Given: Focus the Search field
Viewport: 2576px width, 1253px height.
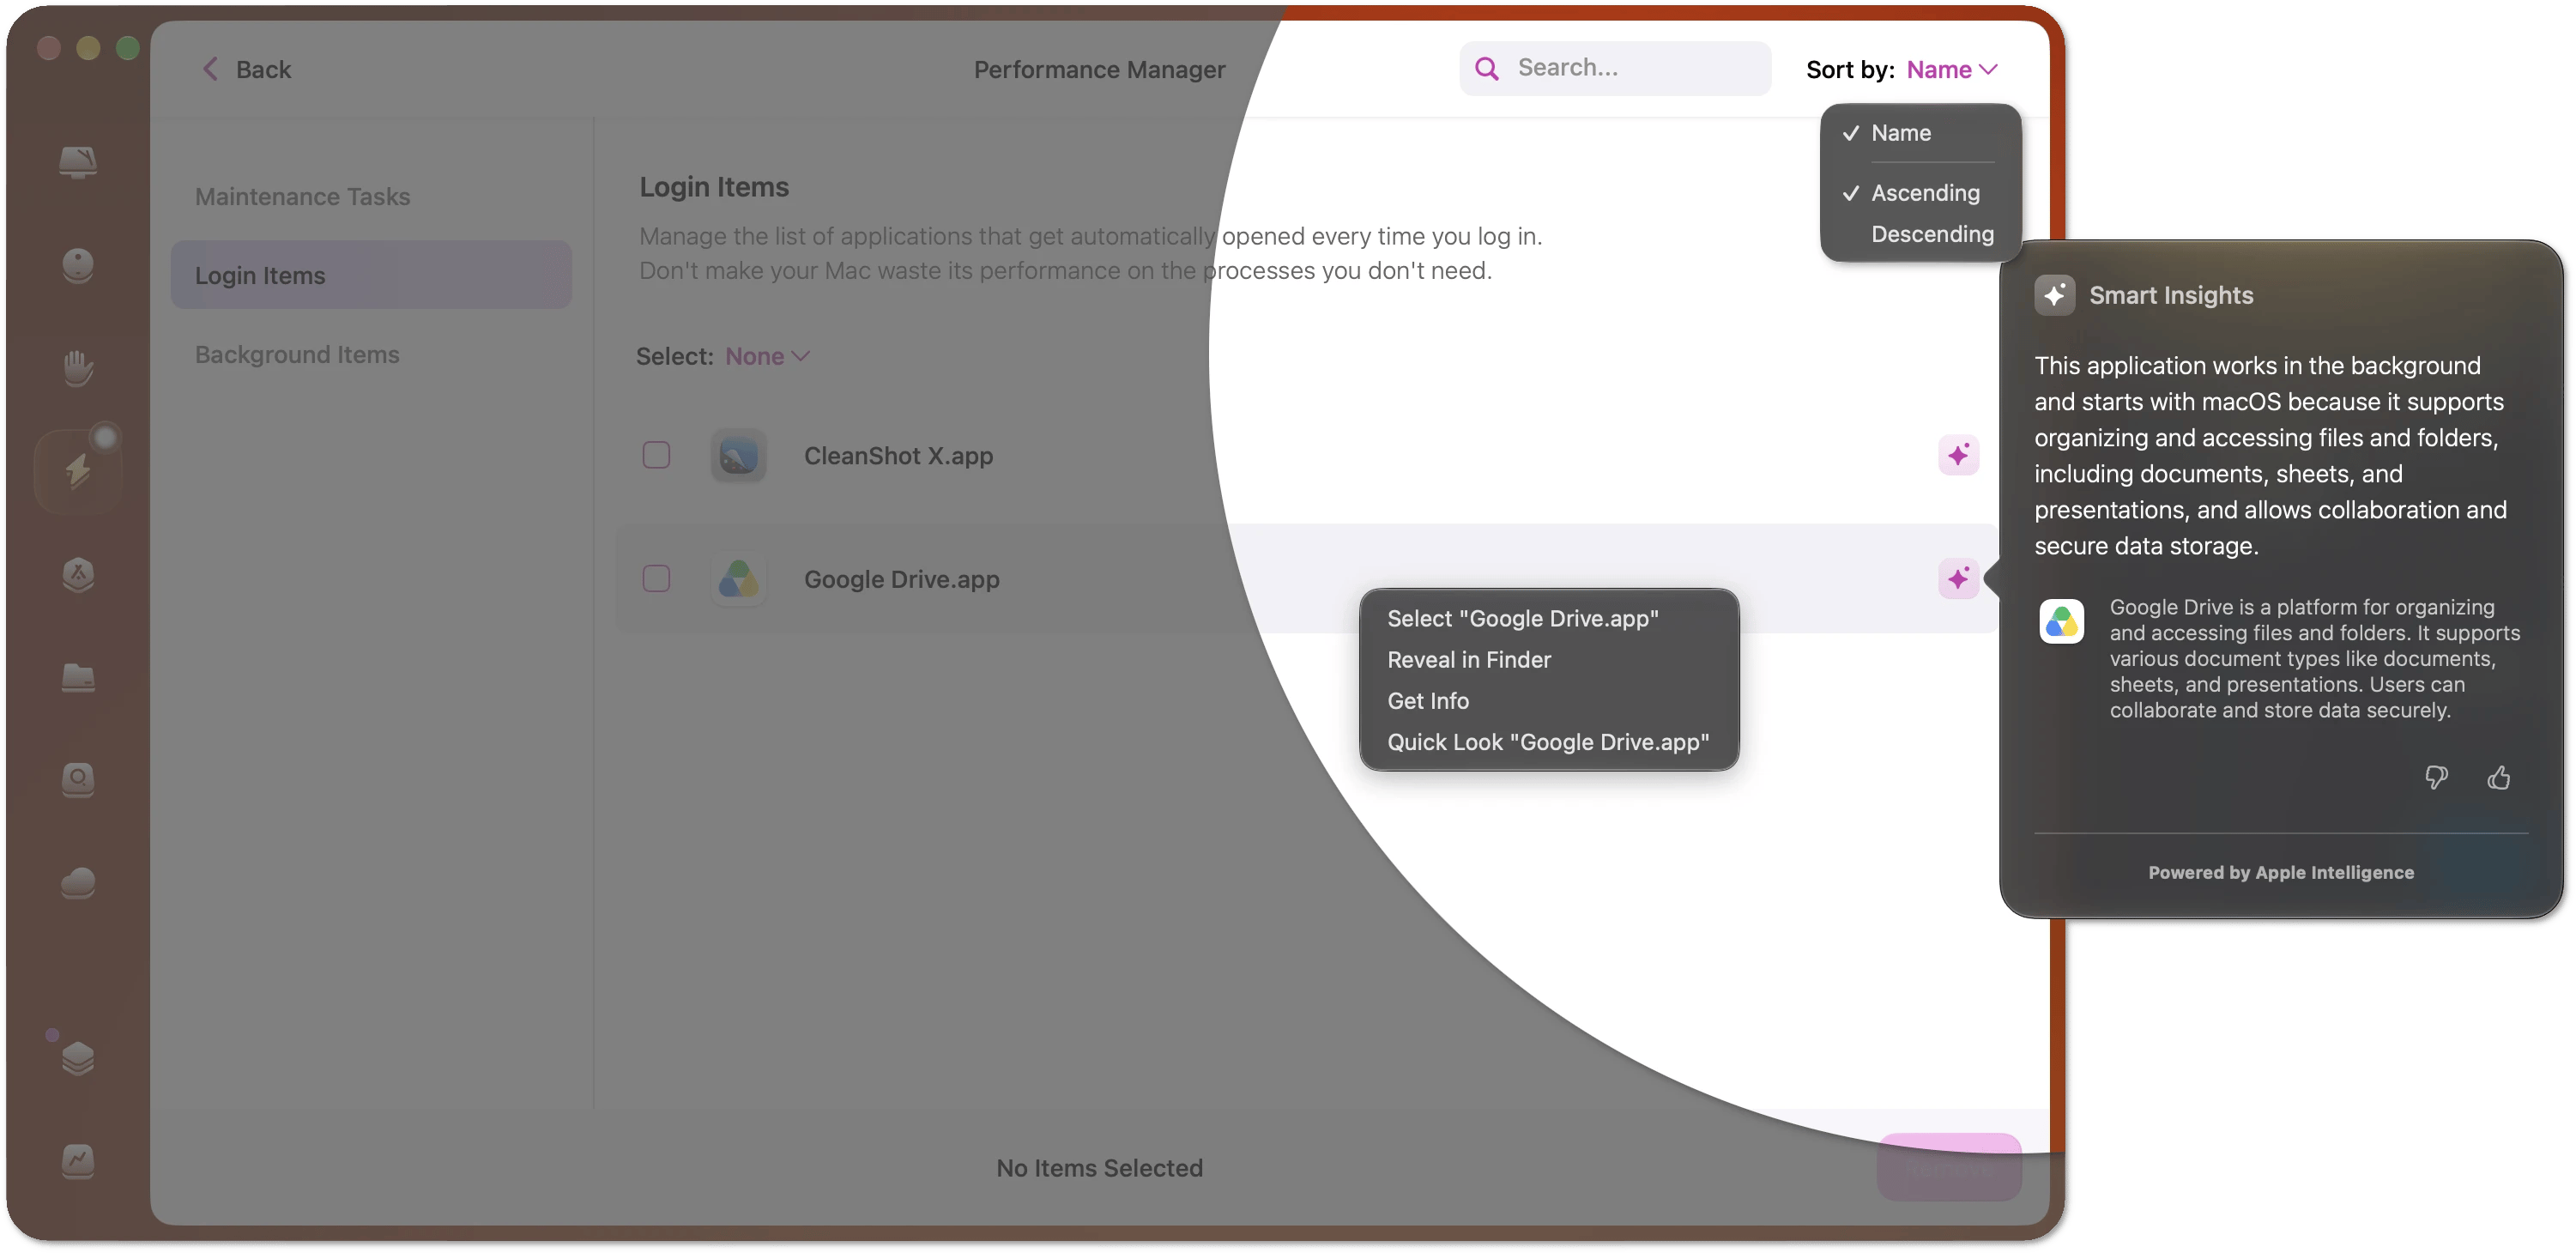Looking at the screenshot, I should [1614, 68].
